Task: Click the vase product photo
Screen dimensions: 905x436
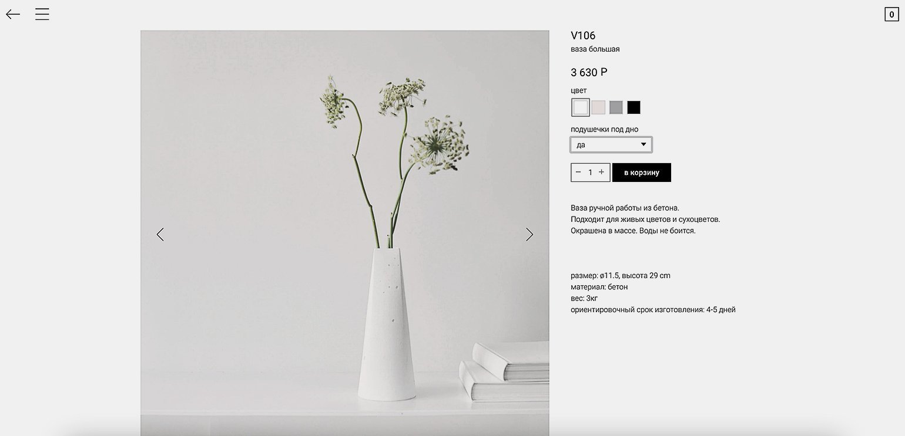Action: tap(345, 233)
